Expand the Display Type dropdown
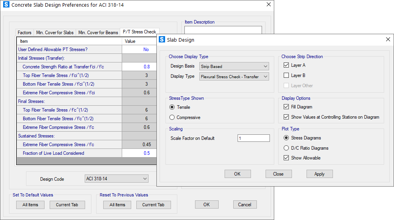This screenshot has width=394, height=220. click(x=234, y=77)
